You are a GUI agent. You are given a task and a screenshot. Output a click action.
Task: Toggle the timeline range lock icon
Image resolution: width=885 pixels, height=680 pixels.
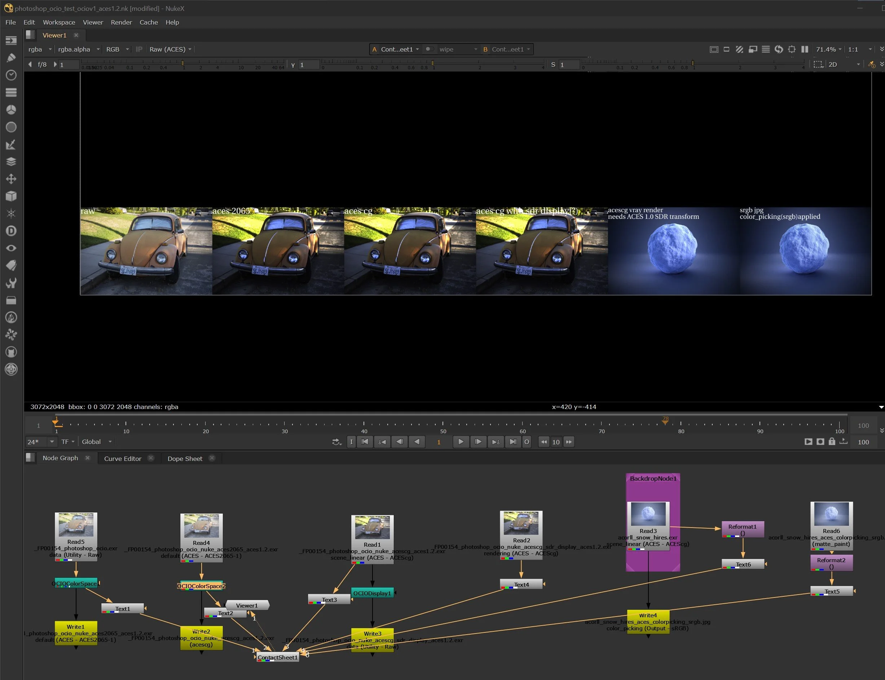832,441
